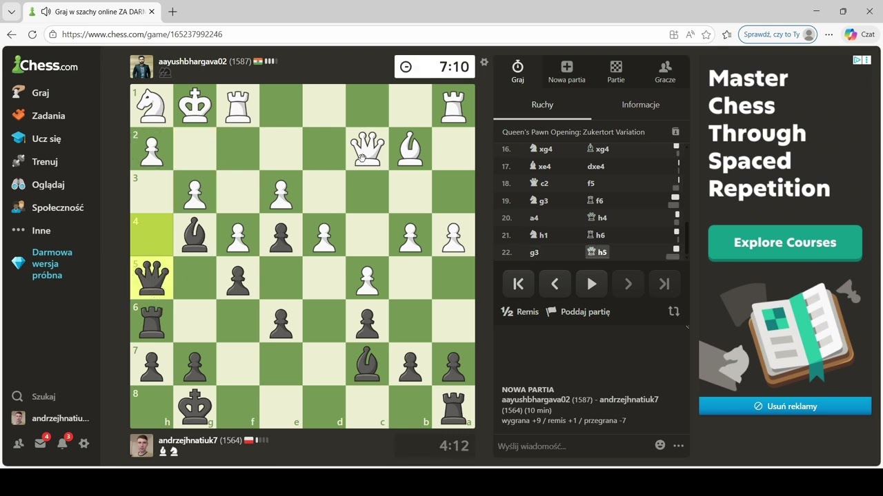883x496 pixels.
Task: Open Społeczność community in sidebar
Action: [48, 207]
